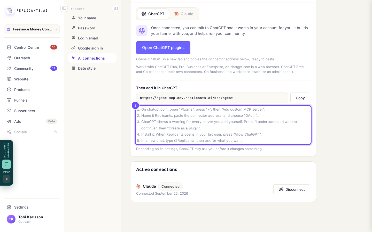The height and width of the screenshot is (232, 372).
Task: Switch to the Claude tab
Action: pos(184,14)
